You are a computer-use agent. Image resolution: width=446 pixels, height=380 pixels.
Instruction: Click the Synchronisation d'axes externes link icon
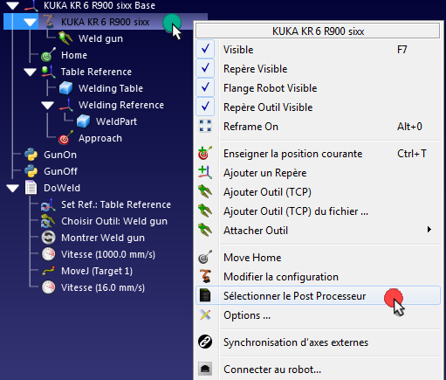coord(205,342)
